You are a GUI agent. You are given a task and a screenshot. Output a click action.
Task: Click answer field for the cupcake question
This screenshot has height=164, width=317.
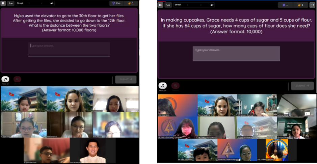236,54
